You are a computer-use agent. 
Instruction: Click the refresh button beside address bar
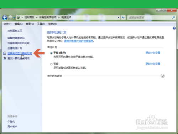pos(123,18)
